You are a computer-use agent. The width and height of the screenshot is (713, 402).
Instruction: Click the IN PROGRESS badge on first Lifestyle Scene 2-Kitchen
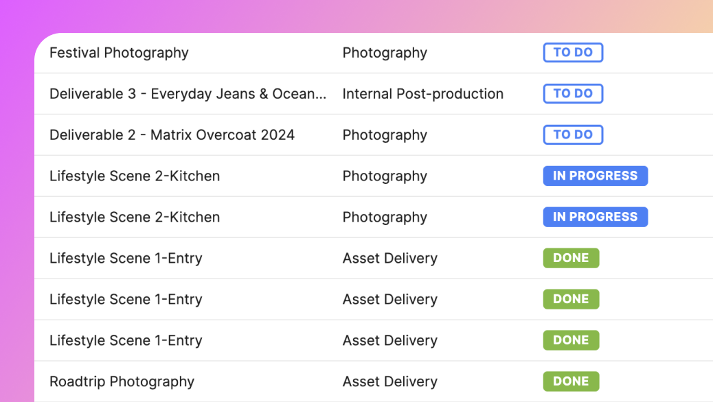595,176
